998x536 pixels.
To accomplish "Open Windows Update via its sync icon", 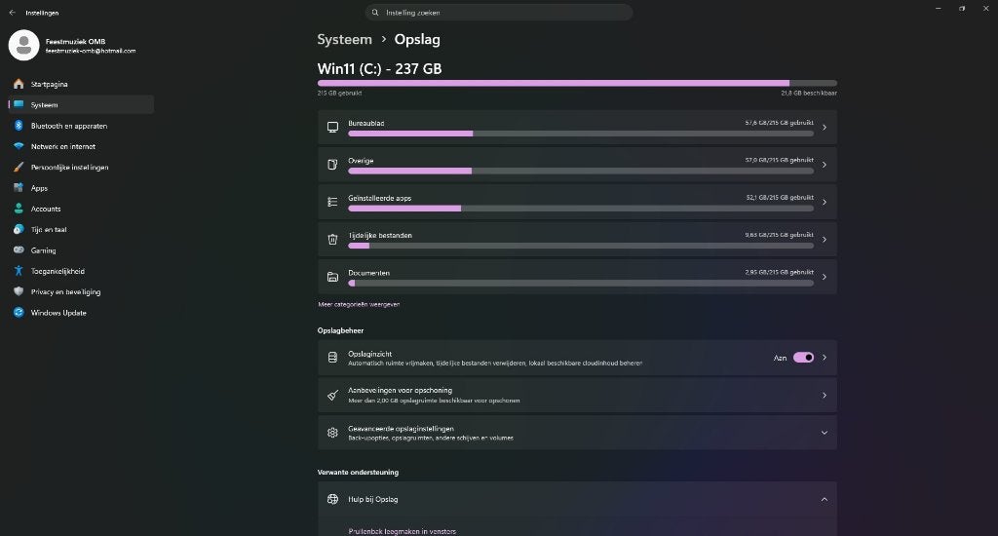I will (x=19, y=313).
